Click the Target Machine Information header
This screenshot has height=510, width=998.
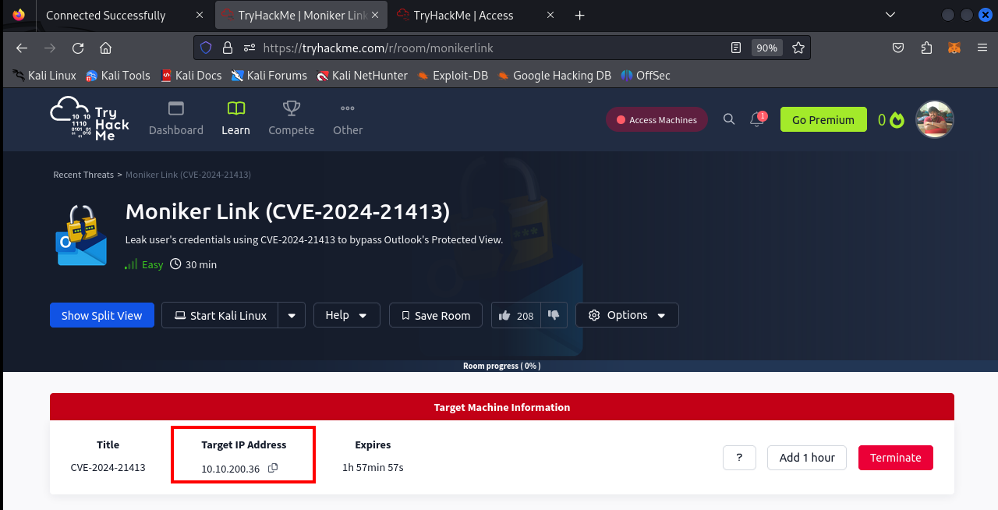tap(502, 407)
